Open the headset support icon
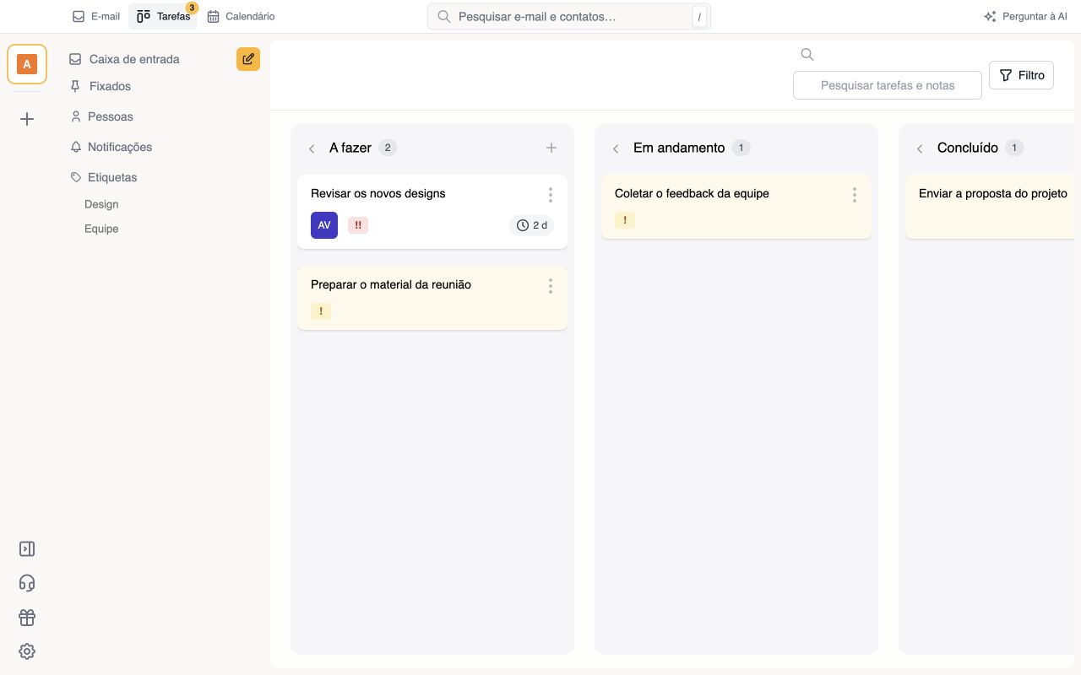Image resolution: width=1081 pixels, height=675 pixels. [x=27, y=583]
